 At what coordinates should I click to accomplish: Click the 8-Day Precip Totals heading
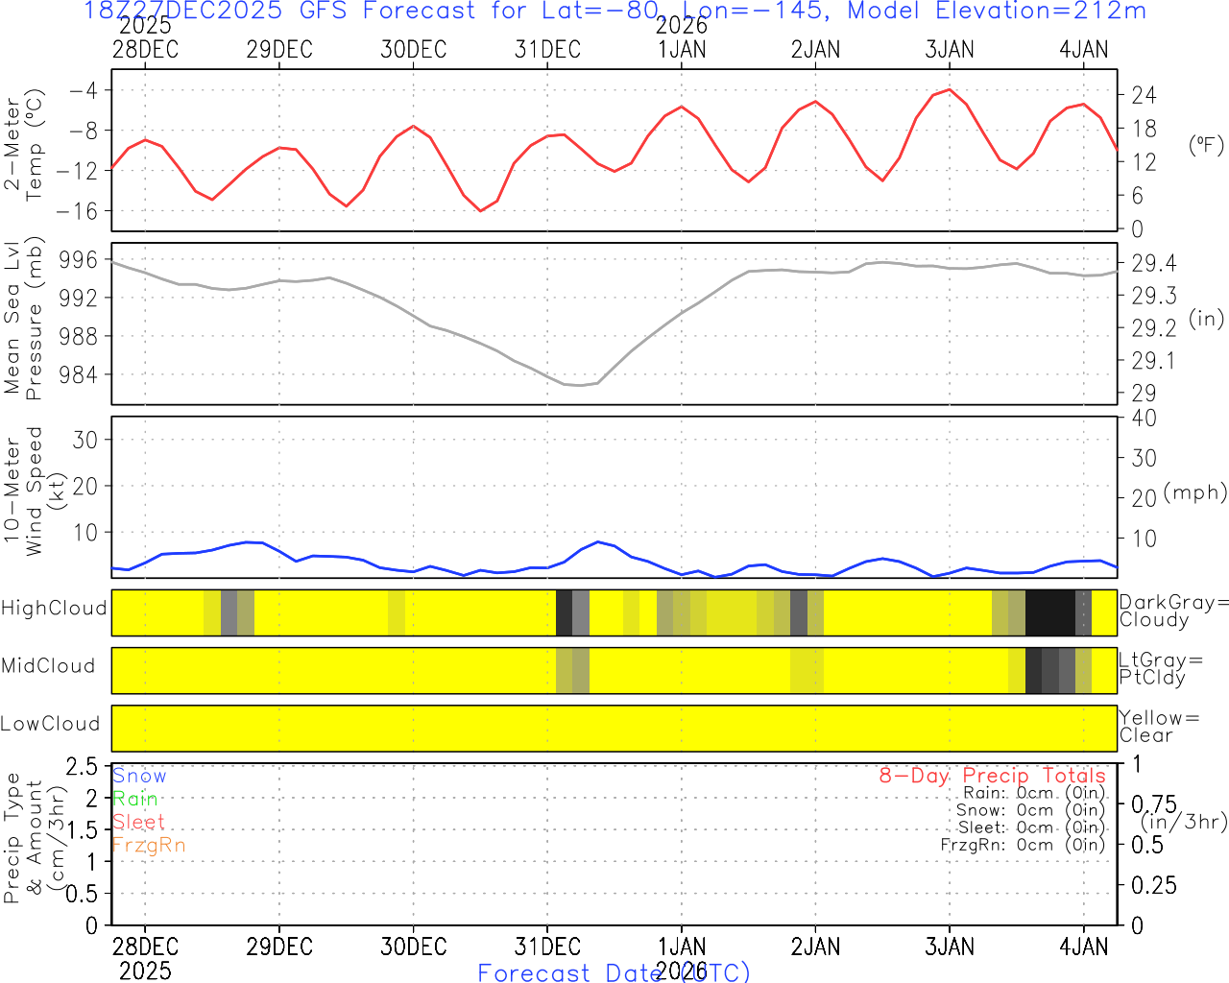click(992, 776)
